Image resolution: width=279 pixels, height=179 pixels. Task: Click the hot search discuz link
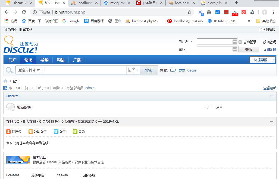192,70
